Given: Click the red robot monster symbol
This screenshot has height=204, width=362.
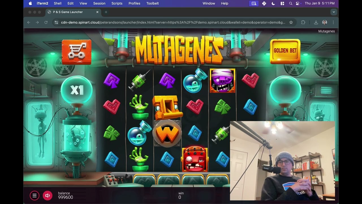Looking at the screenshot, I should click(x=195, y=159).
